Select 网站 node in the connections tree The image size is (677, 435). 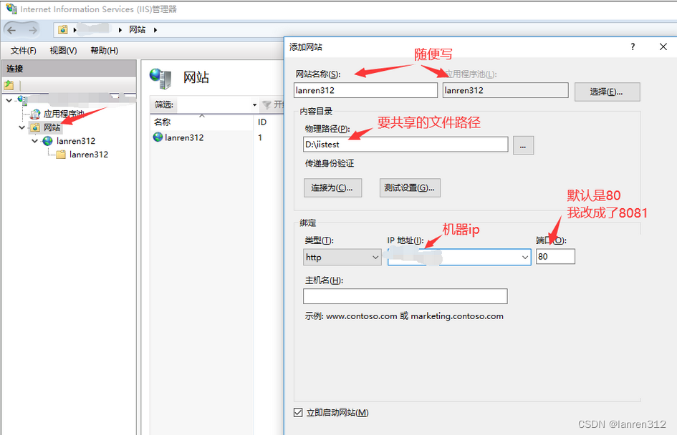click(52, 127)
